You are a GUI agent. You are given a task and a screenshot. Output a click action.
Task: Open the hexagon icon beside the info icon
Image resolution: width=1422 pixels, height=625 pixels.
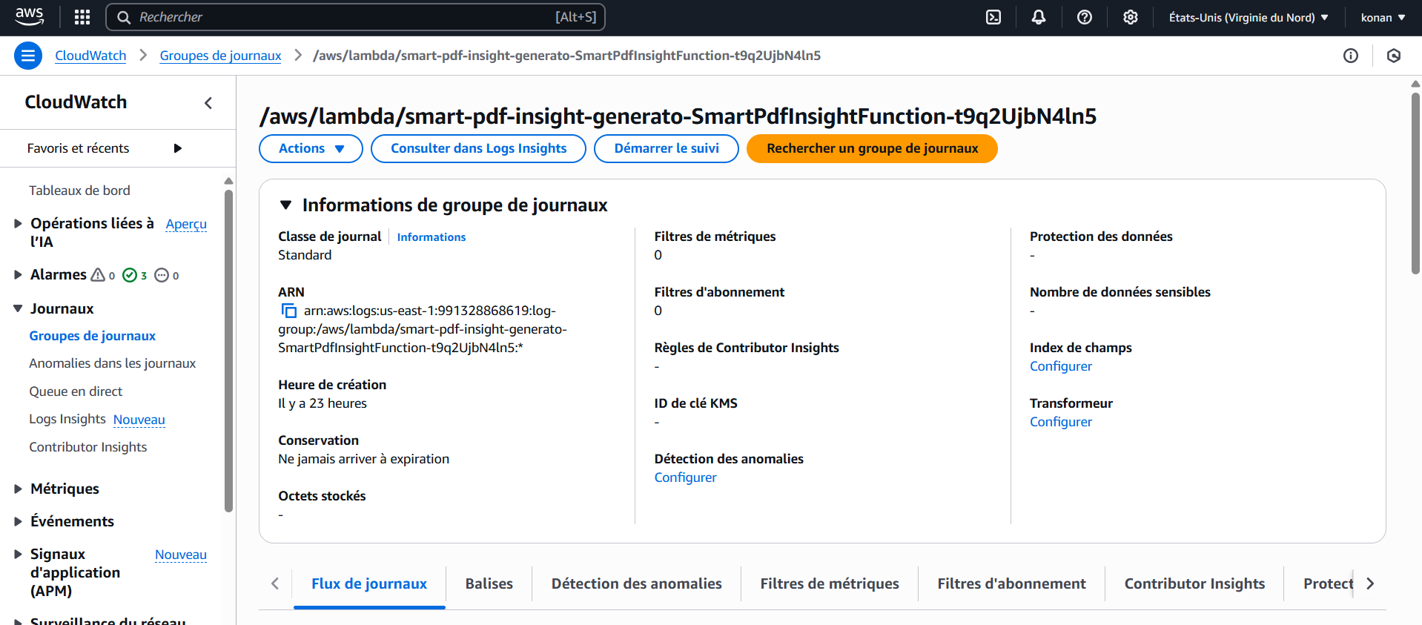point(1394,56)
